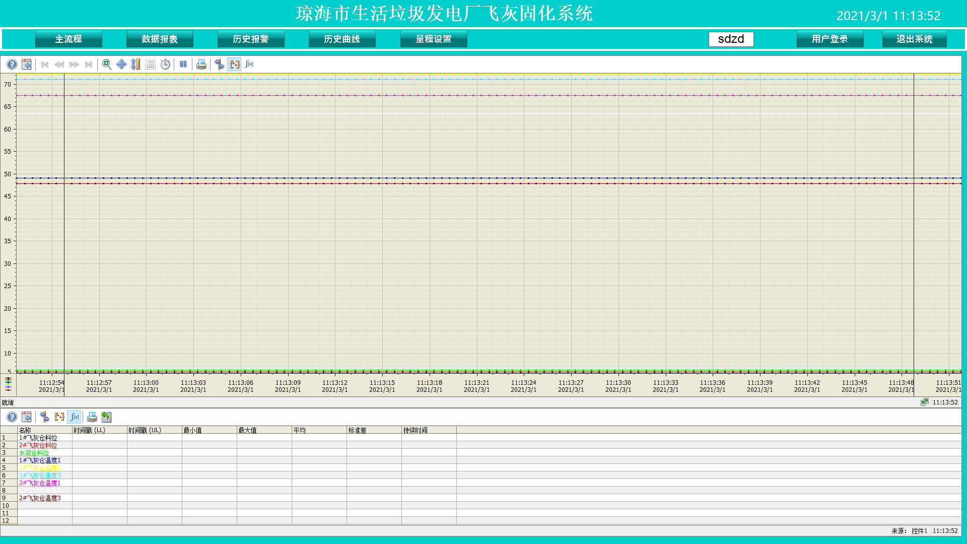The width and height of the screenshot is (967, 544).
Task: Click connection status icon in chart status bar
Action: click(925, 402)
